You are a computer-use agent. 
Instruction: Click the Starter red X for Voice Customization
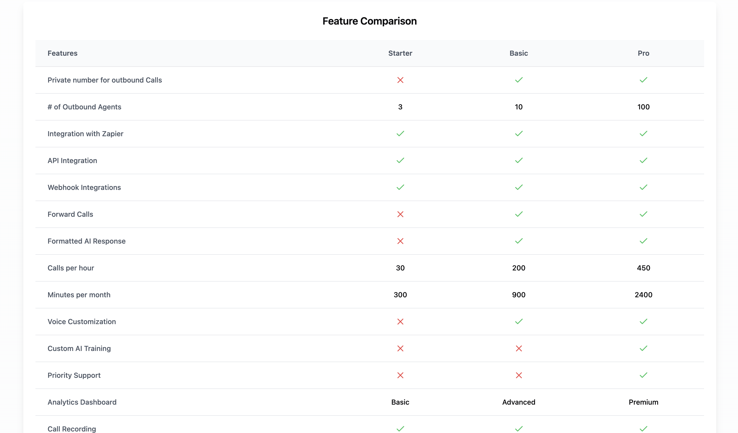point(400,321)
